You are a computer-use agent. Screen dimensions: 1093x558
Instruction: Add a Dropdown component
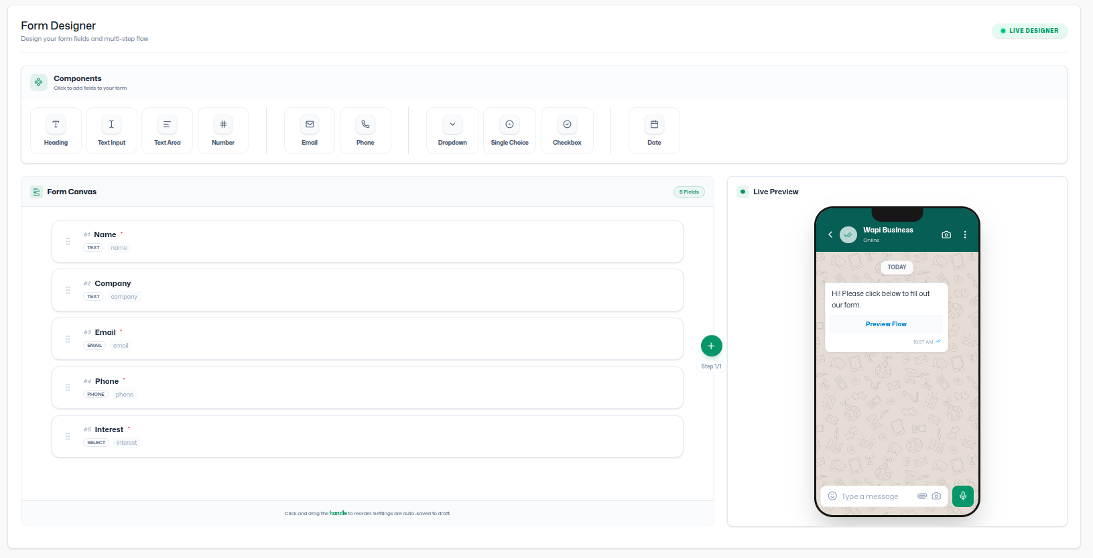click(452, 131)
